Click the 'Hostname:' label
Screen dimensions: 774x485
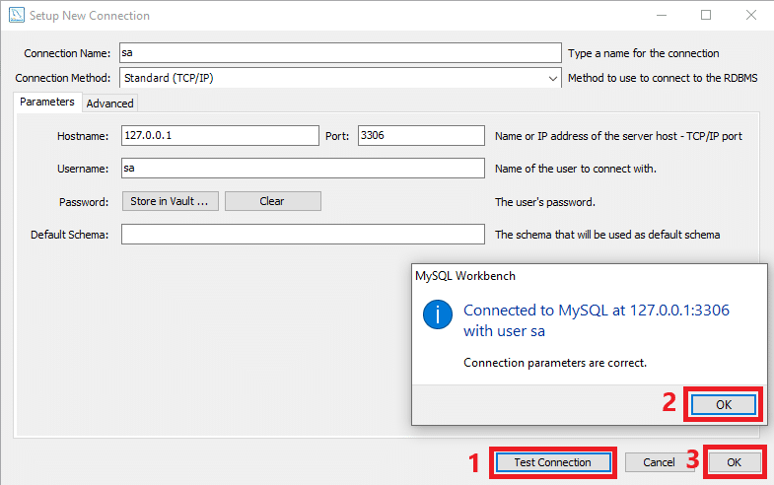point(83,136)
